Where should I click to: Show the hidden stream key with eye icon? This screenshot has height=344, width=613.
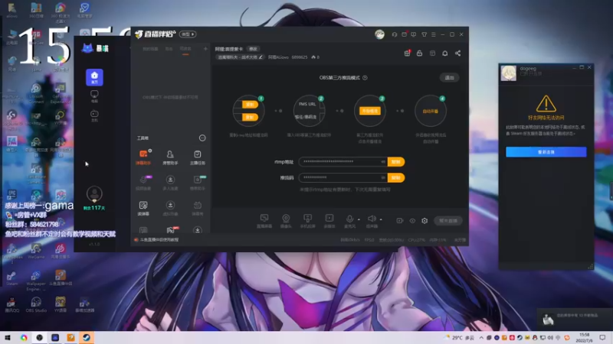click(383, 178)
